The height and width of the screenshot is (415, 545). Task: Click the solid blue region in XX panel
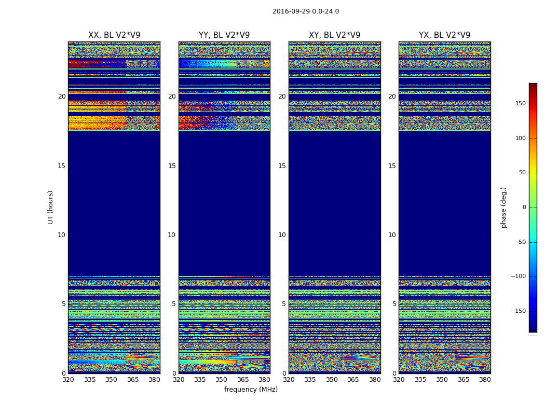click(114, 202)
